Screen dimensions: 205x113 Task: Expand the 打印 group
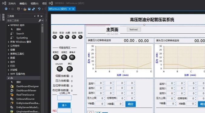click(8, 66)
